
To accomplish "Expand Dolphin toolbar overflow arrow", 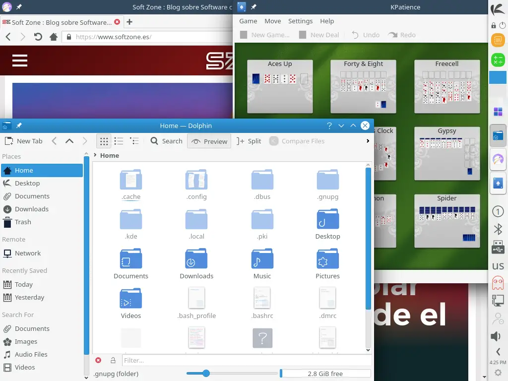I will tap(368, 141).
